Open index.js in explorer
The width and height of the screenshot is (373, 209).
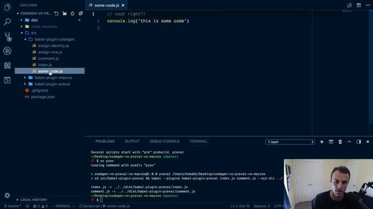tap(45, 65)
